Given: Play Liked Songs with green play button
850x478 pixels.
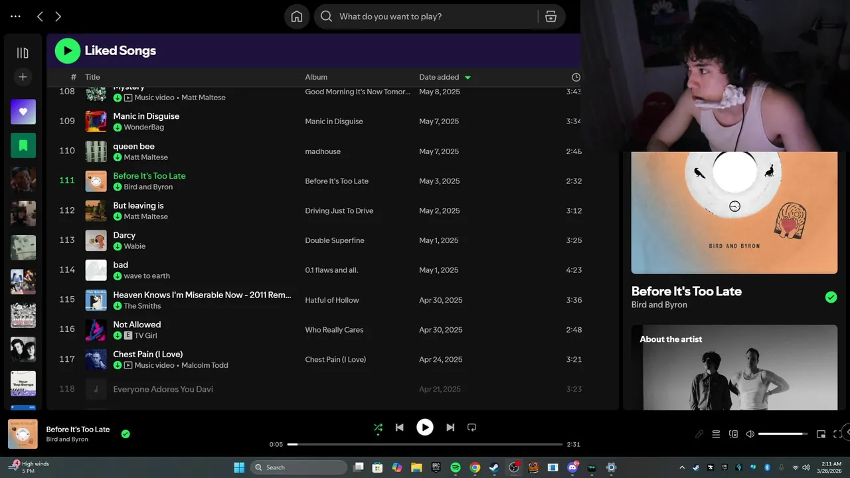Looking at the screenshot, I should coord(67,50).
